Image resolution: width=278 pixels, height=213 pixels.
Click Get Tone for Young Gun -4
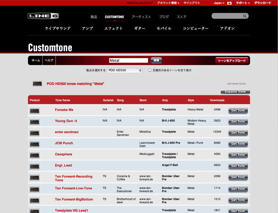click(x=238, y=121)
